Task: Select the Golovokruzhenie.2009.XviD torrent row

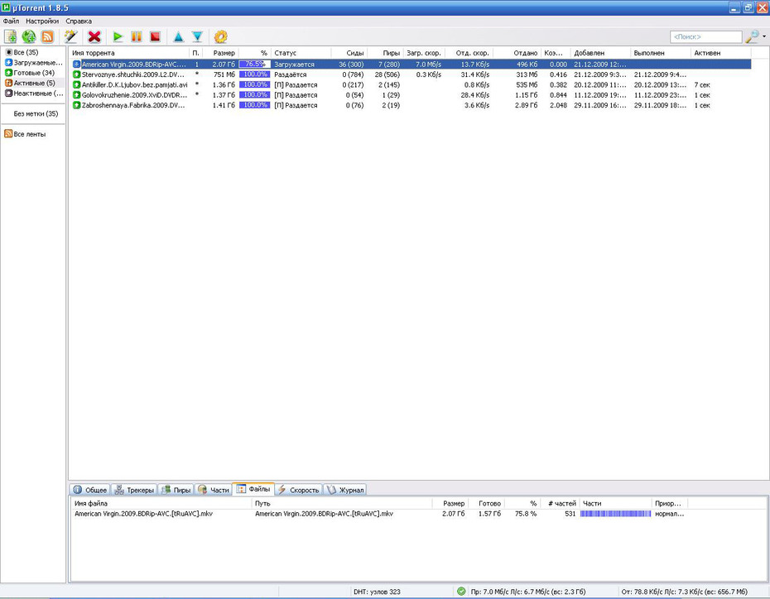Action: coord(411,95)
